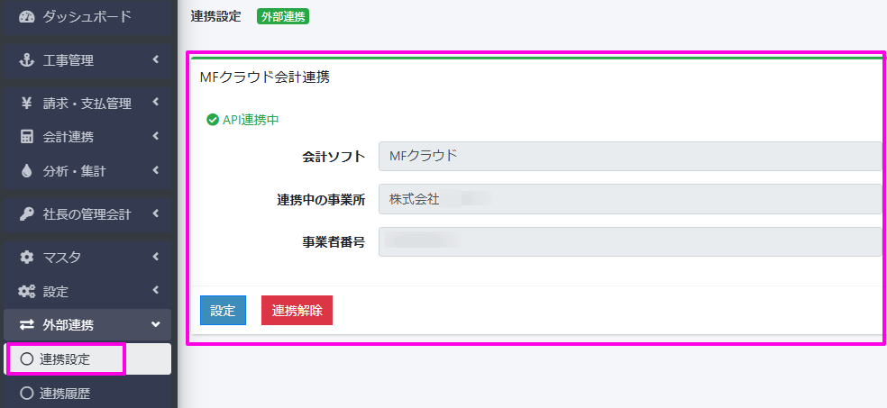
Task: Click the 会計ソフト field showing MFクラウド
Action: [629, 156]
